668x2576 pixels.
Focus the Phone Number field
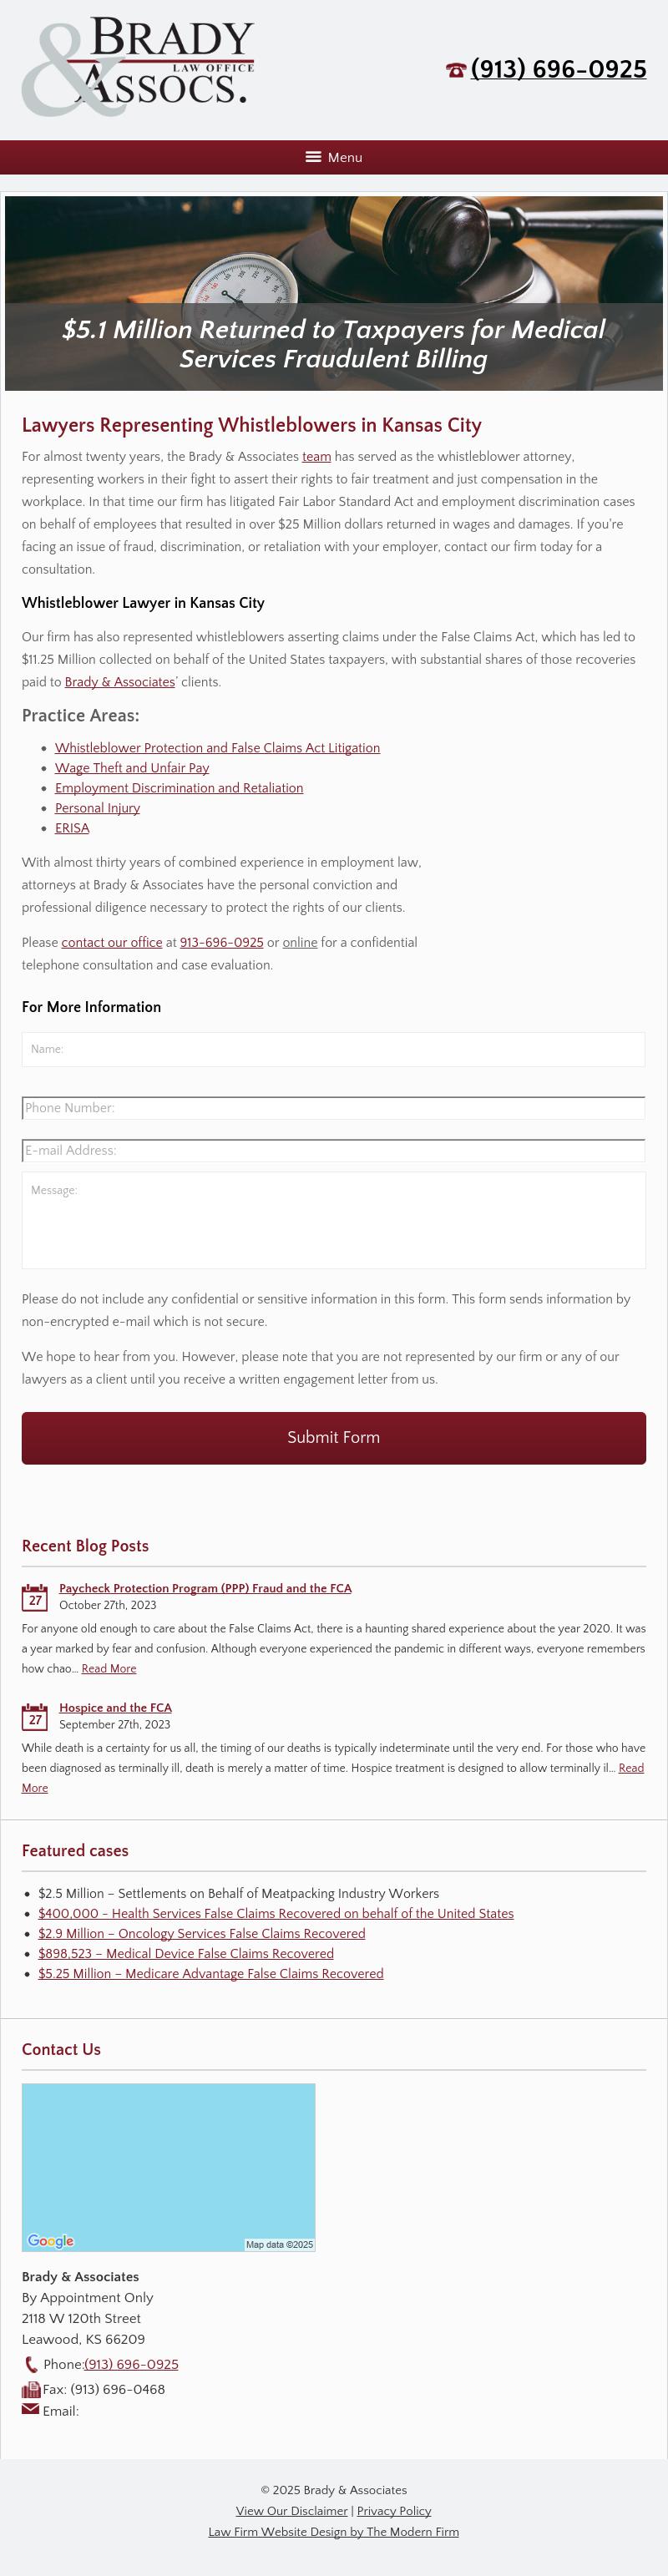pyautogui.click(x=333, y=1108)
